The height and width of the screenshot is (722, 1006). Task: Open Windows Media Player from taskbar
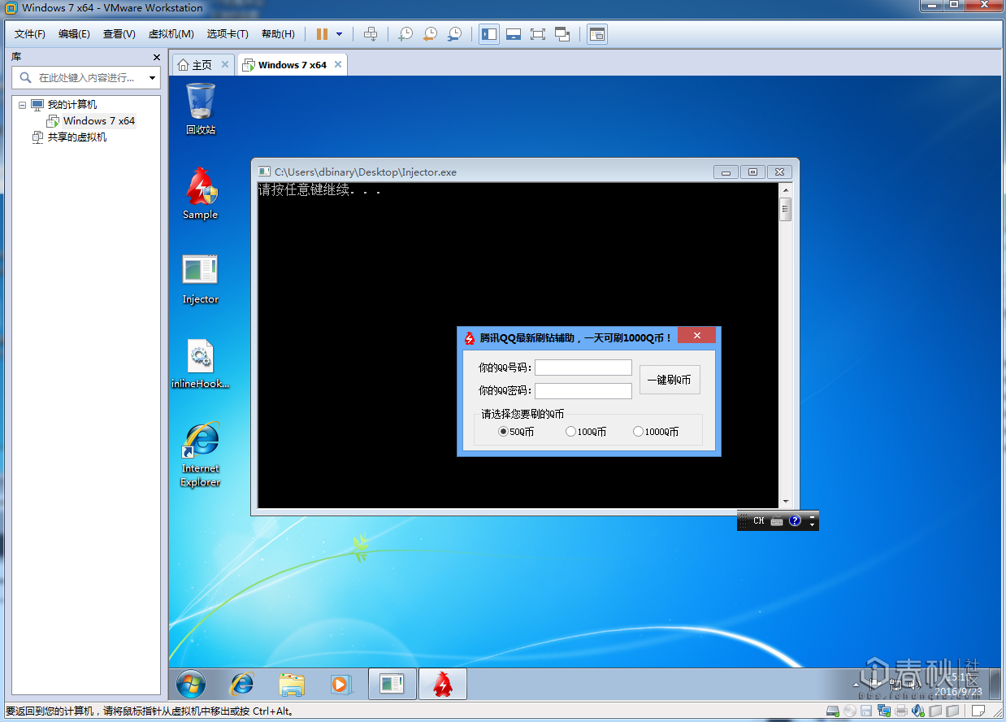pos(340,685)
